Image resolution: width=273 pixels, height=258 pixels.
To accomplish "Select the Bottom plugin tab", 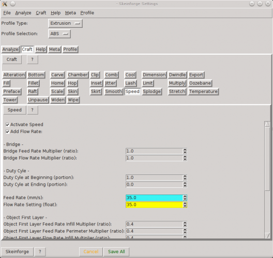I will pos(36,75).
